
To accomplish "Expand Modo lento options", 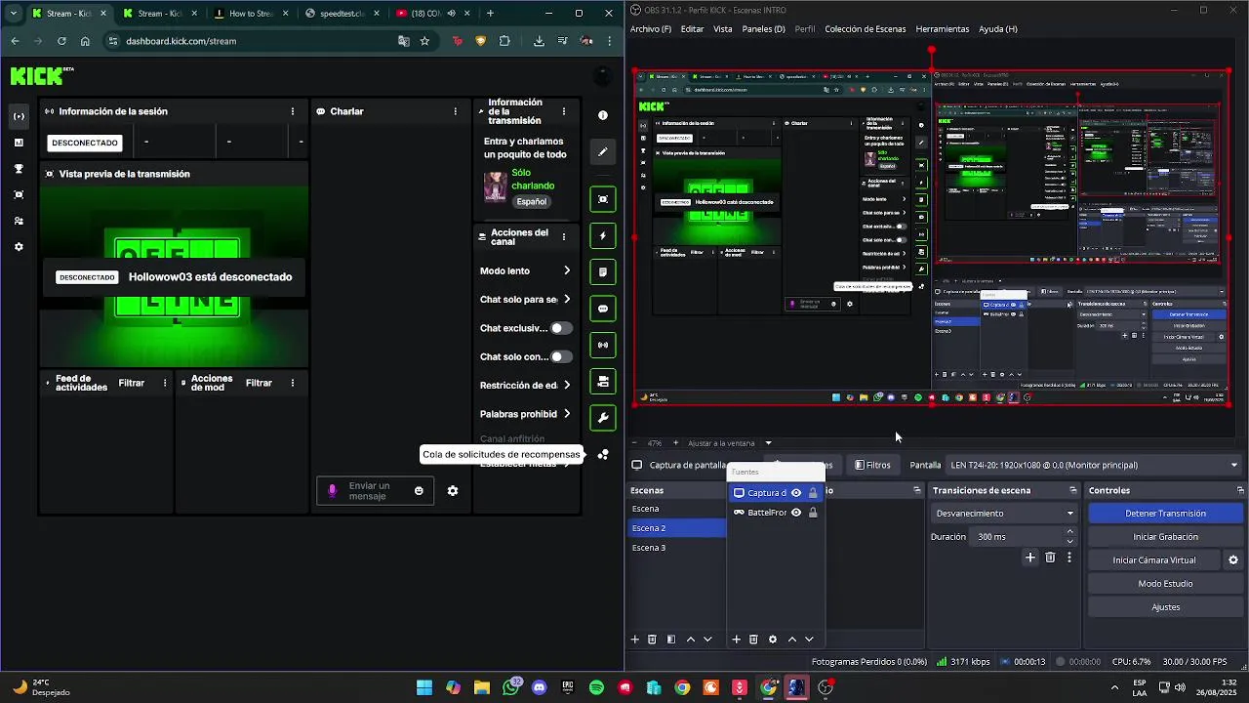I will point(567,270).
